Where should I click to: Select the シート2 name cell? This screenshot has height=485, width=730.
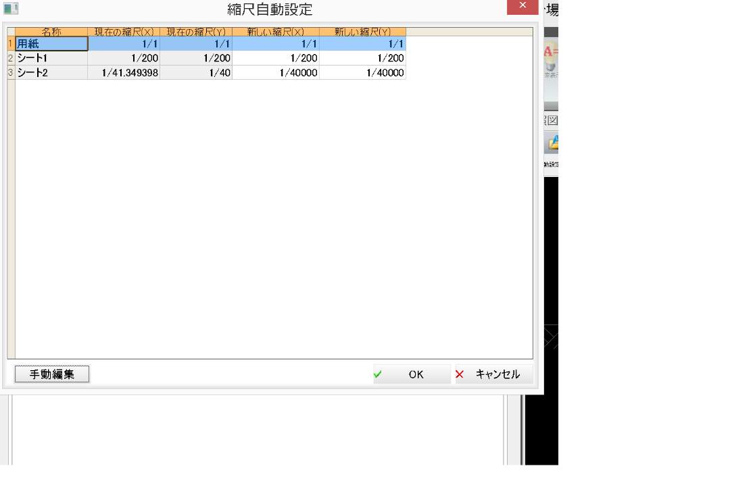(x=51, y=72)
